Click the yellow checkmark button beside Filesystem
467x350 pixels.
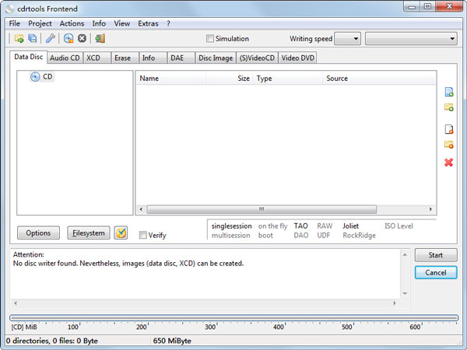click(121, 233)
